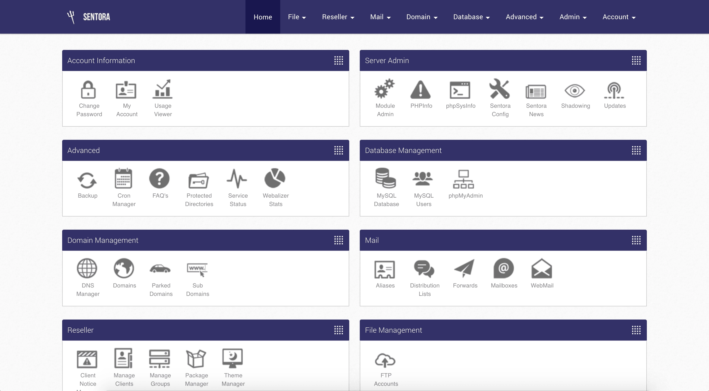Screen dimensions: 709x391
Task: Toggle Domain Management panel grid icon
Action: click(x=338, y=240)
